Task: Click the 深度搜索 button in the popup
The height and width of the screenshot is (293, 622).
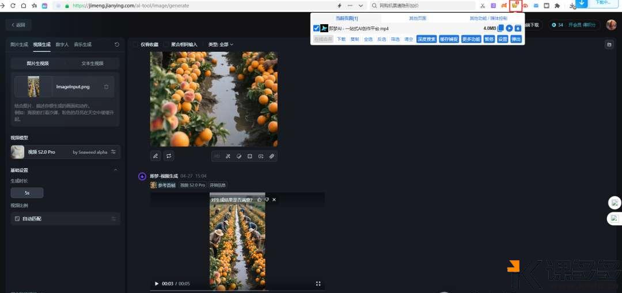Action: pyautogui.click(x=426, y=39)
